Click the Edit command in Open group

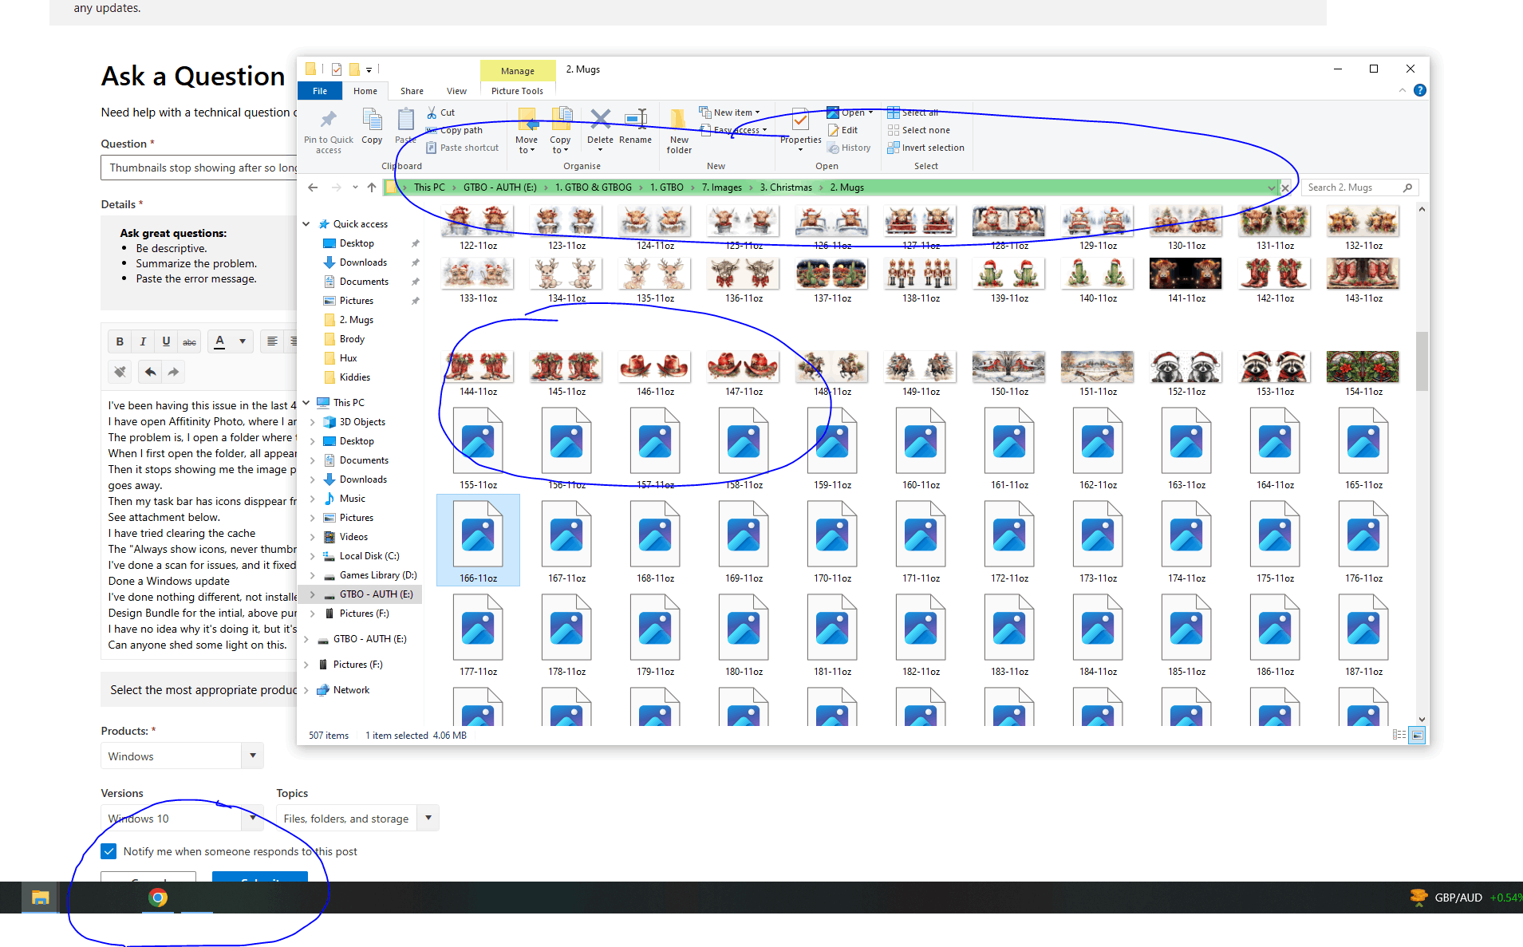pos(843,130)
